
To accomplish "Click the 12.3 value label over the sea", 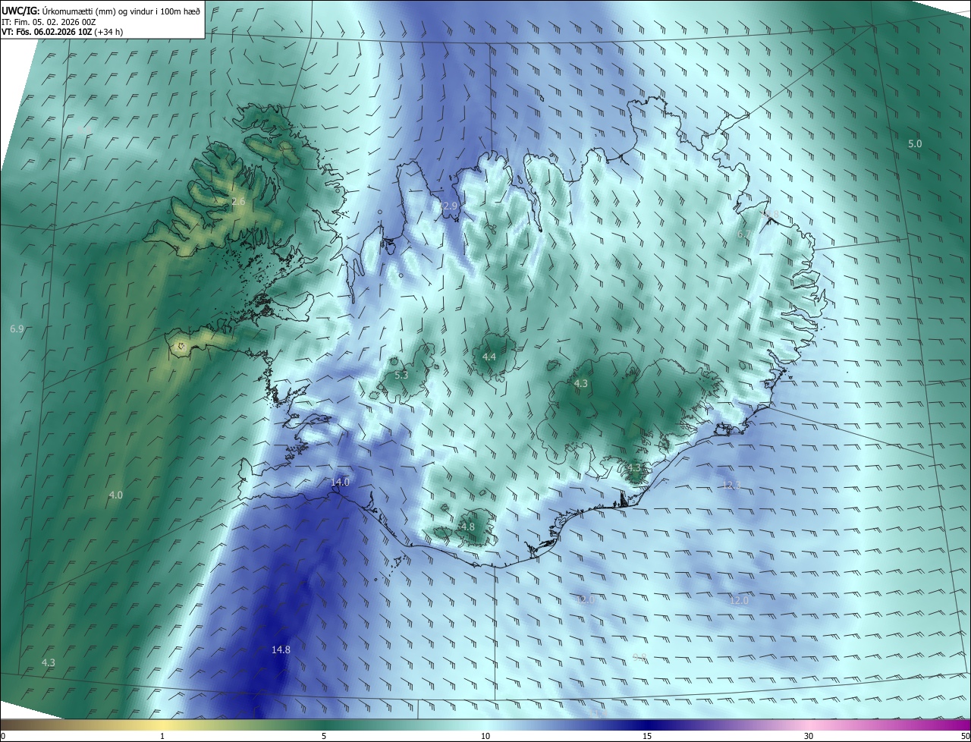I will pyautogui.click(x=731, y=485).
